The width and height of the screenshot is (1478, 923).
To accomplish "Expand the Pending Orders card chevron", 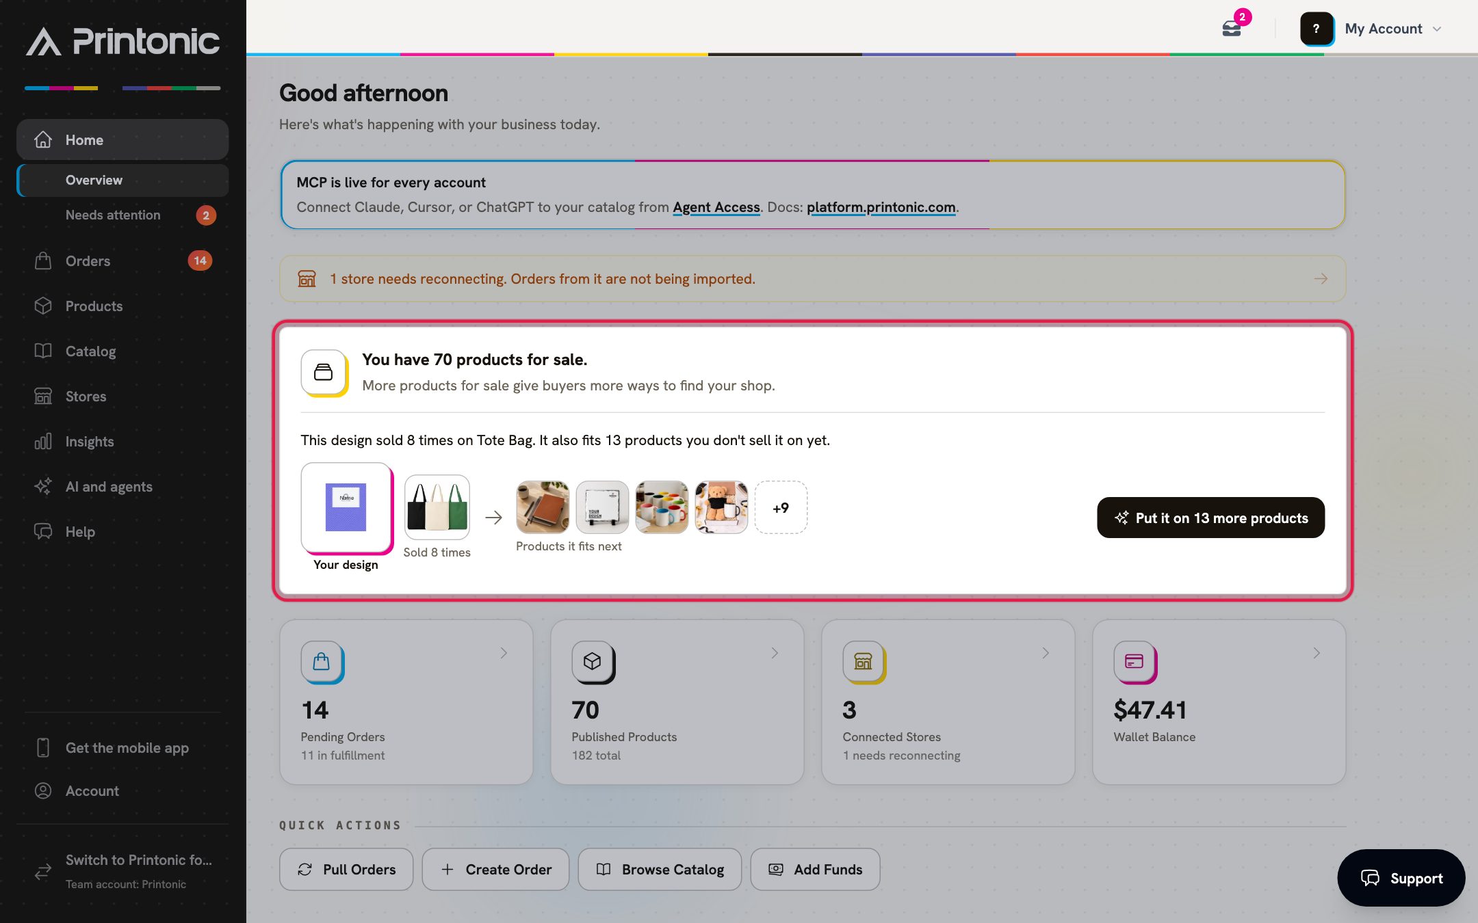I will click(x=504, y=653).
